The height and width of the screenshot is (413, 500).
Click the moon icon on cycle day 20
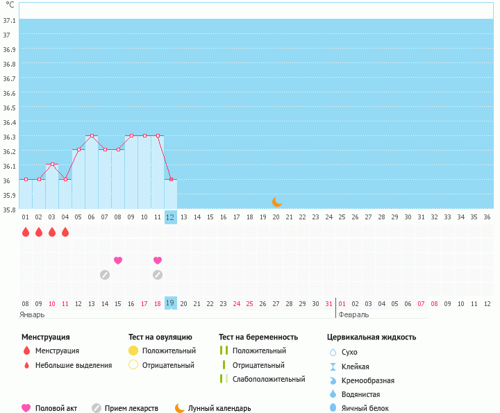click(x=276, y=201)
